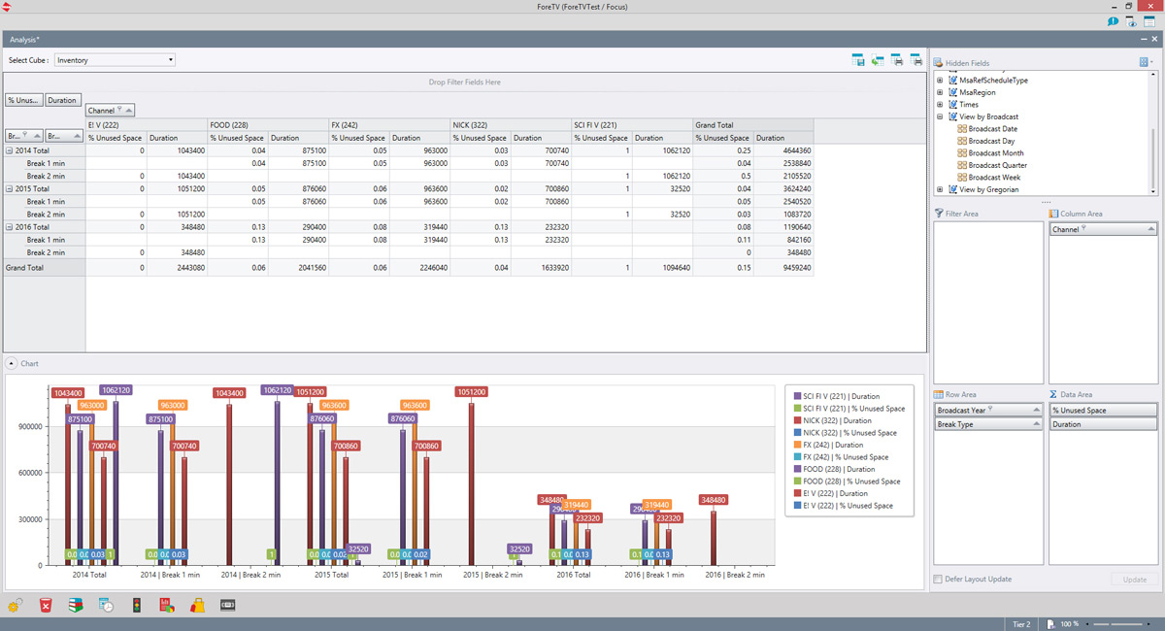Collapse the Chart section
Image resolution: width=1165 pixels, height=631 pixels.
pyautogui.click(x=11, y=364)
